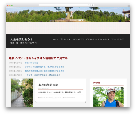Click site title 人生を楽しもう！
Screen dimensions: 136x115
(21, 39)
